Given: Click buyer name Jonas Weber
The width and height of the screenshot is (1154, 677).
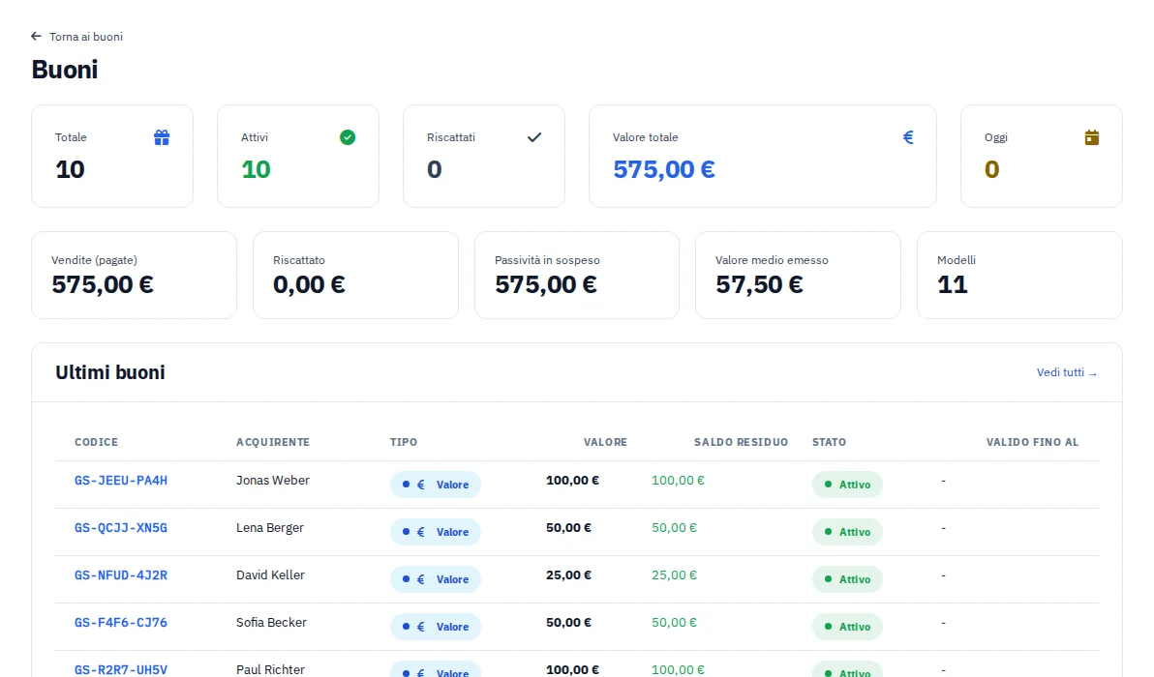Looking at the screenshot, I should [273, 481].
